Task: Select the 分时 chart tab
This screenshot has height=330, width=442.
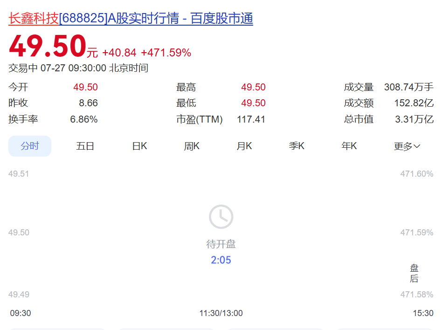Action: 29,146
